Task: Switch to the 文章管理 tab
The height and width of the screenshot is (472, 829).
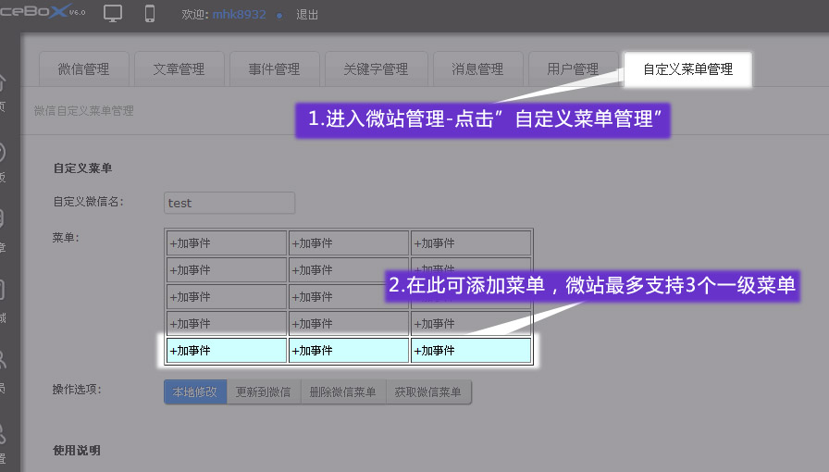Action: [179, 69]
